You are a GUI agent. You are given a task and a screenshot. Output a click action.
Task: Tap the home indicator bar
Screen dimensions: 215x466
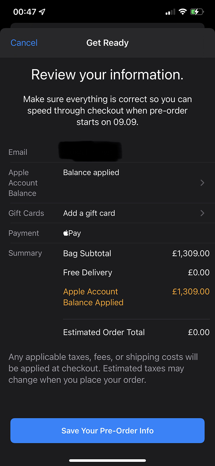(107, 461)
